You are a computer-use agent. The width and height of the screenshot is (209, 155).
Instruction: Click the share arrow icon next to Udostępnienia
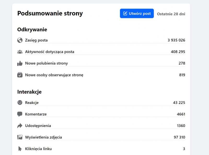(20, 126)
